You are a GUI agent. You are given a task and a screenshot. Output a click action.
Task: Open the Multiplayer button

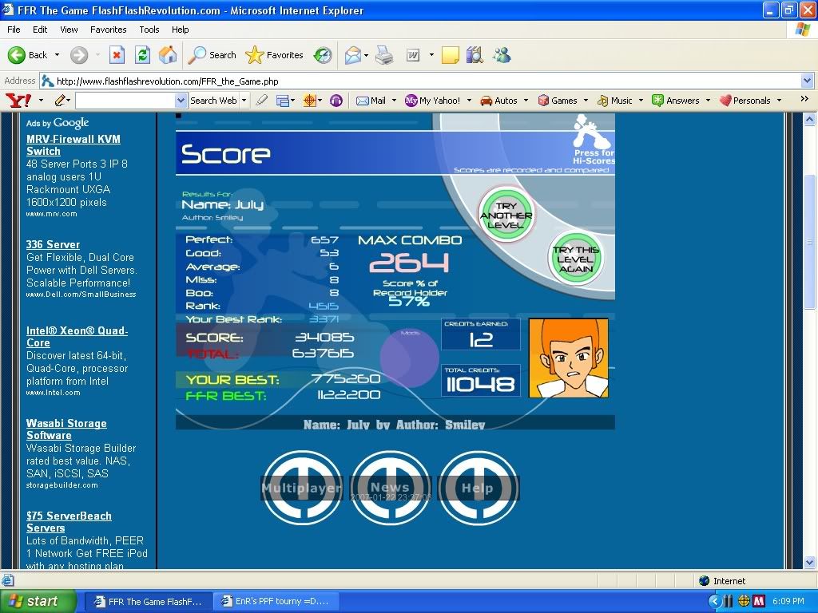302,488
